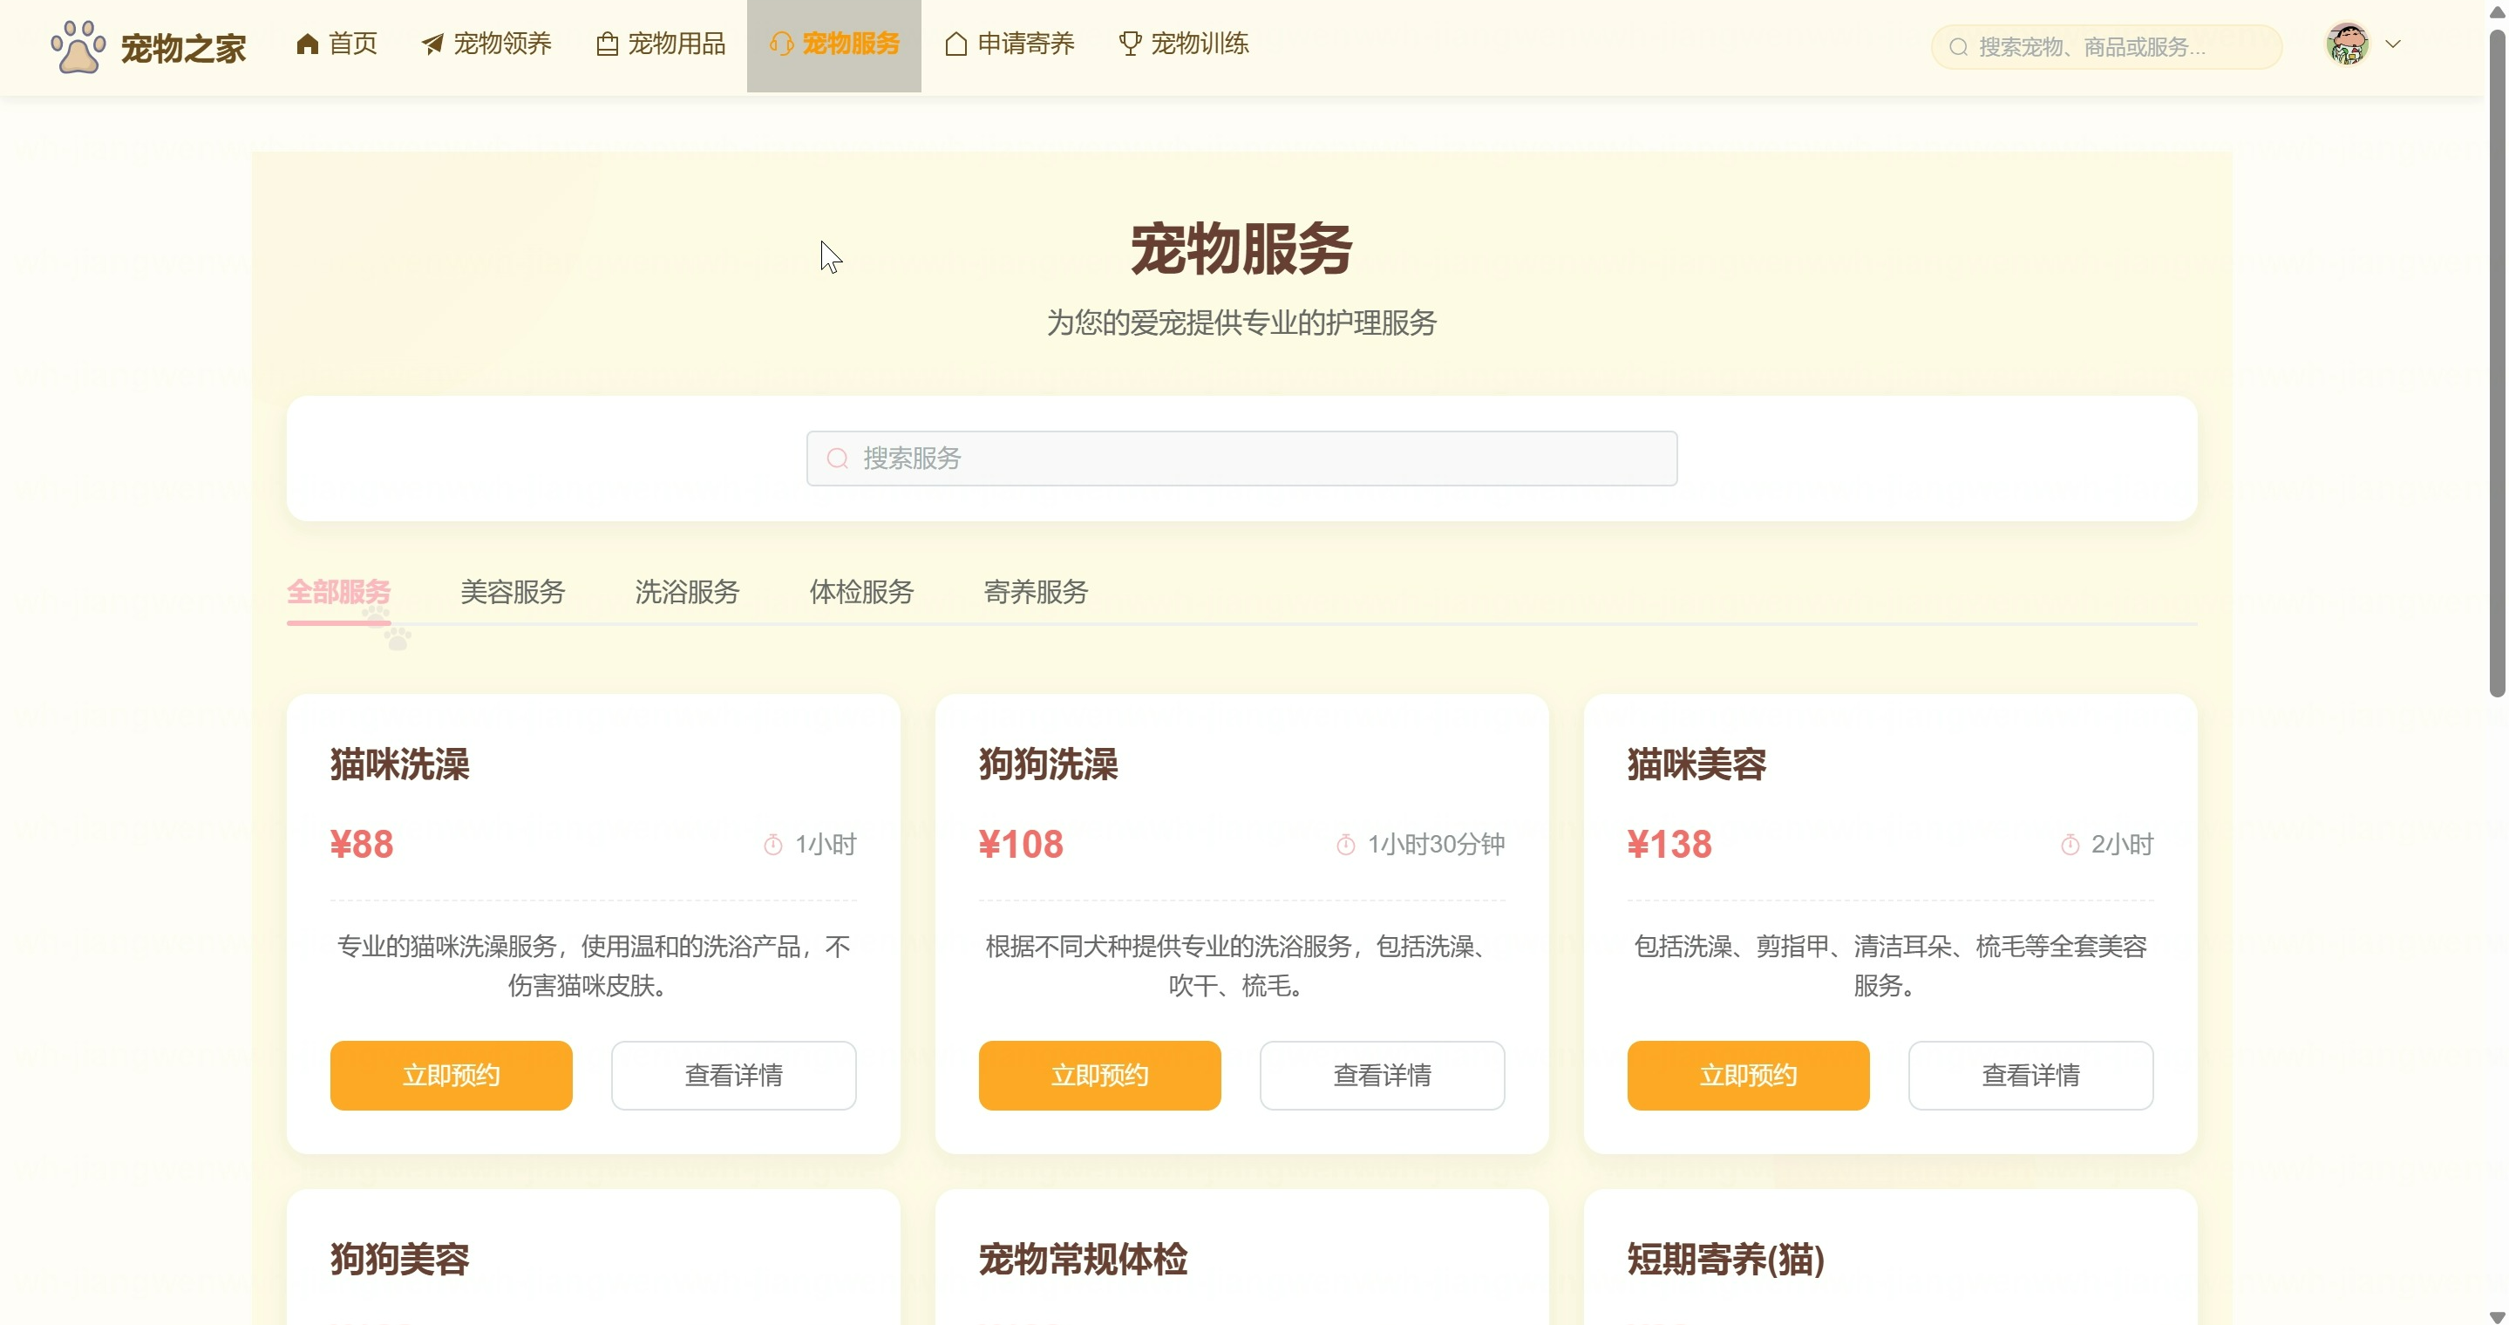Screen dimensions: 2509x1325
Task: Click the paw print logo icon
Action: point(78,47)
